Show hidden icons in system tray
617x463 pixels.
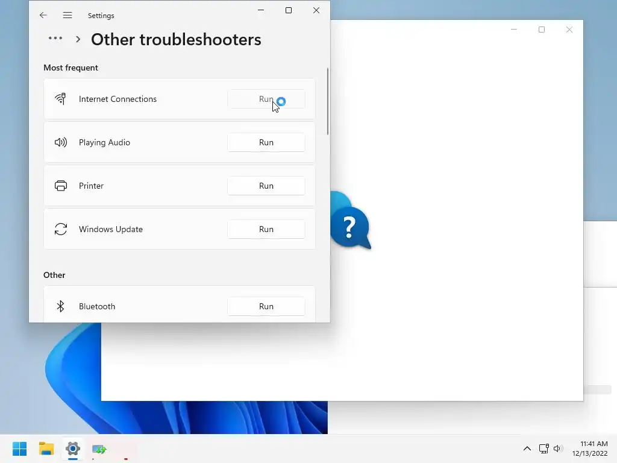(527, 449)
